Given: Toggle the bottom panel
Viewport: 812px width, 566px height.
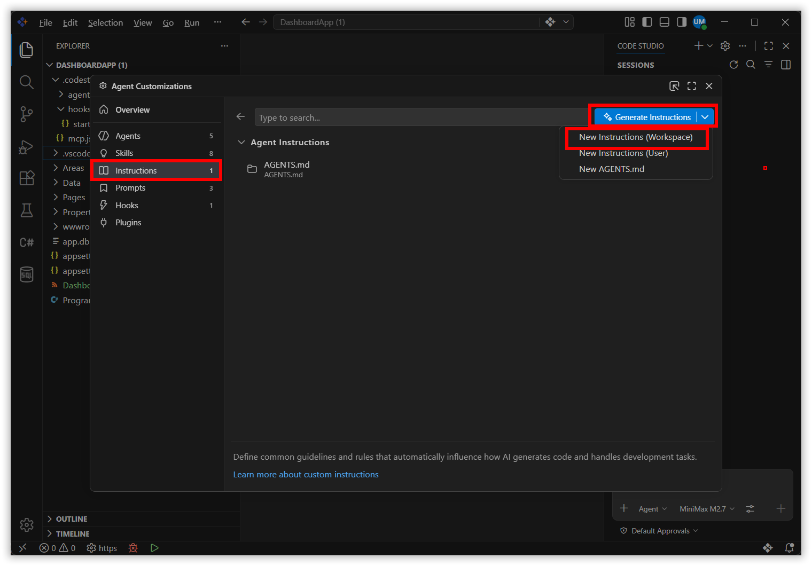Looking at the screenshot, I should (665, 22).
